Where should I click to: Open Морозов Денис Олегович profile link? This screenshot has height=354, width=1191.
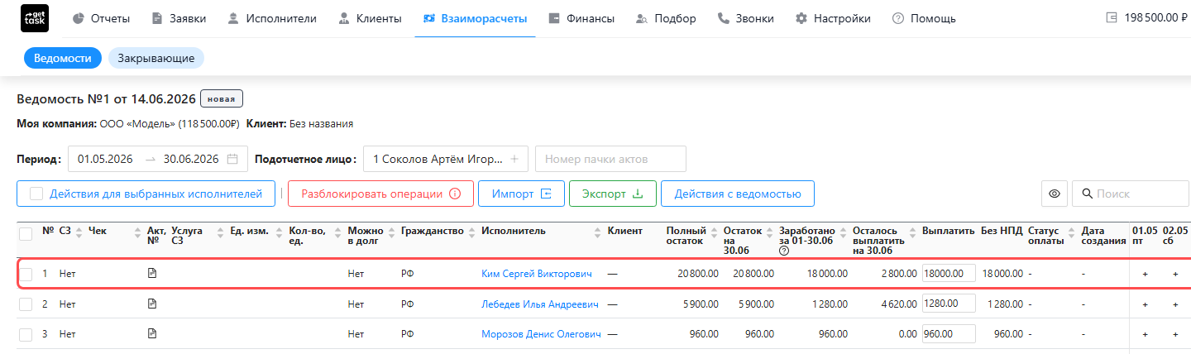click(541, 335)
